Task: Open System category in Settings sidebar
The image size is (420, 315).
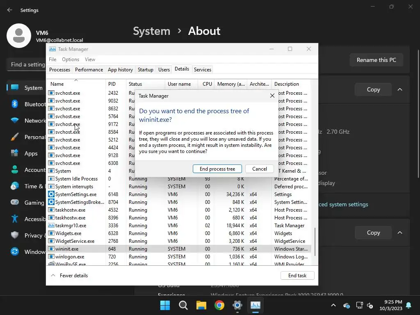Action: tap(26, 88)
